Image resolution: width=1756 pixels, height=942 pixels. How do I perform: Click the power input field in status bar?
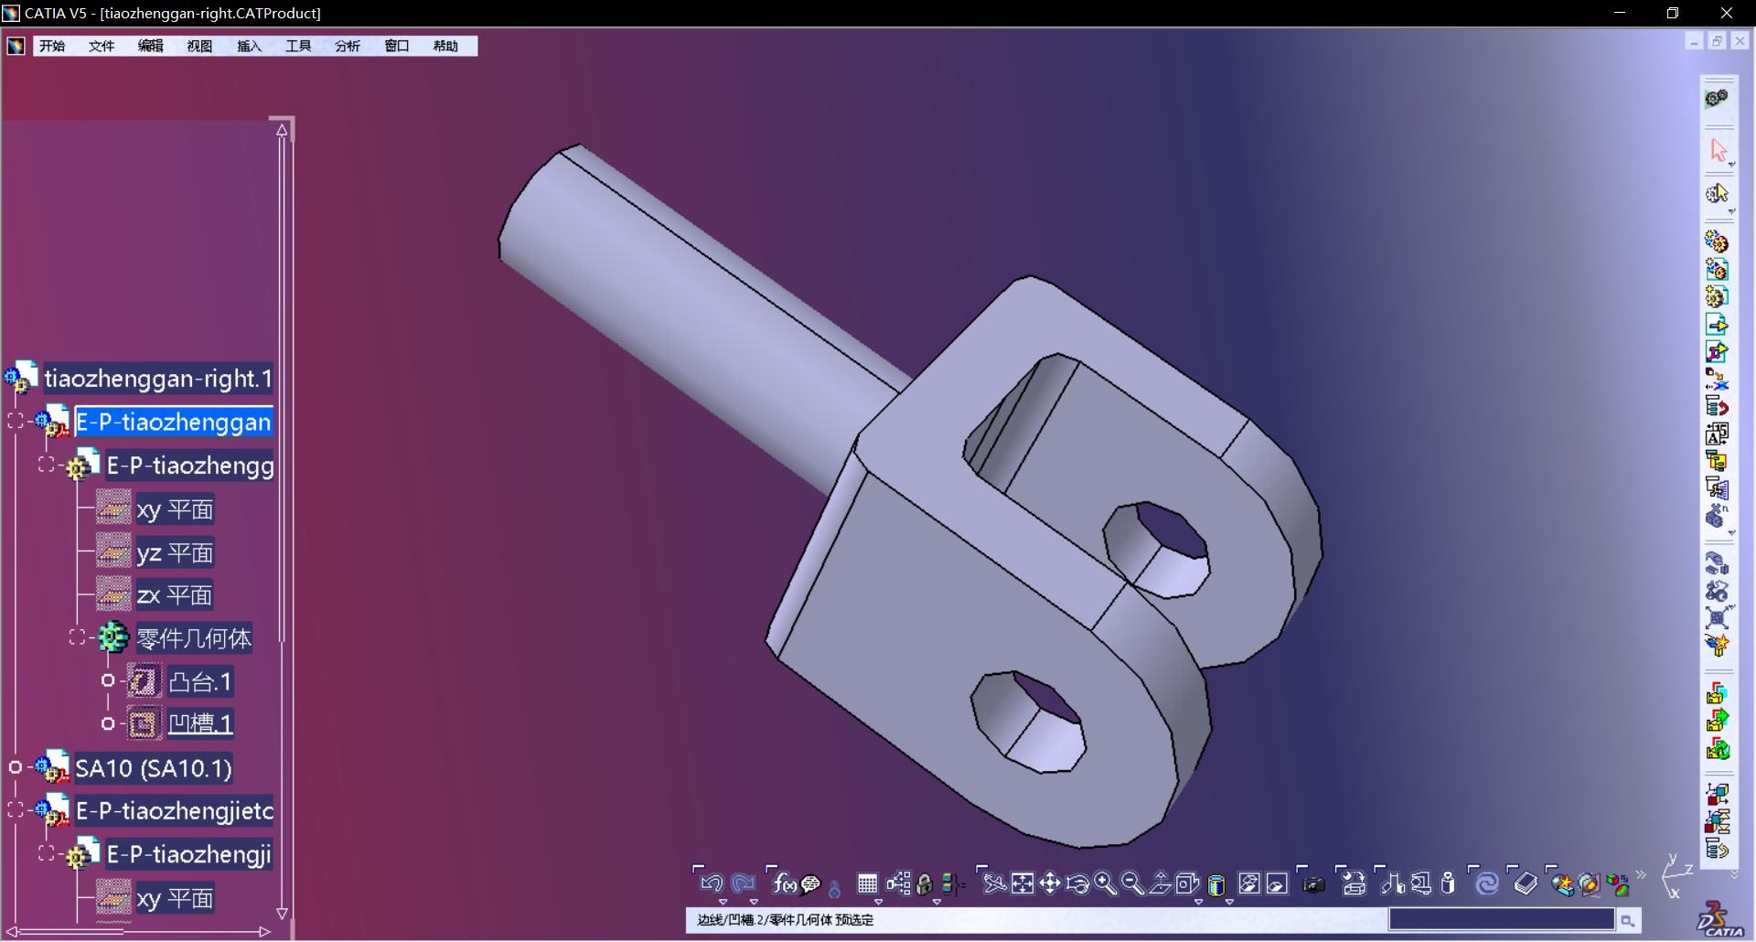click(x=1502, y=919)
